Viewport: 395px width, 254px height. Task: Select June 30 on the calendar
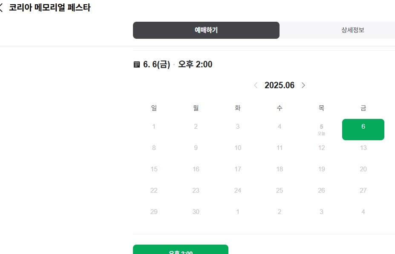point(196,212)
